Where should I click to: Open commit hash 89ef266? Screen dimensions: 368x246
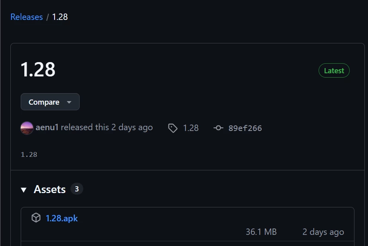(245, 128)
